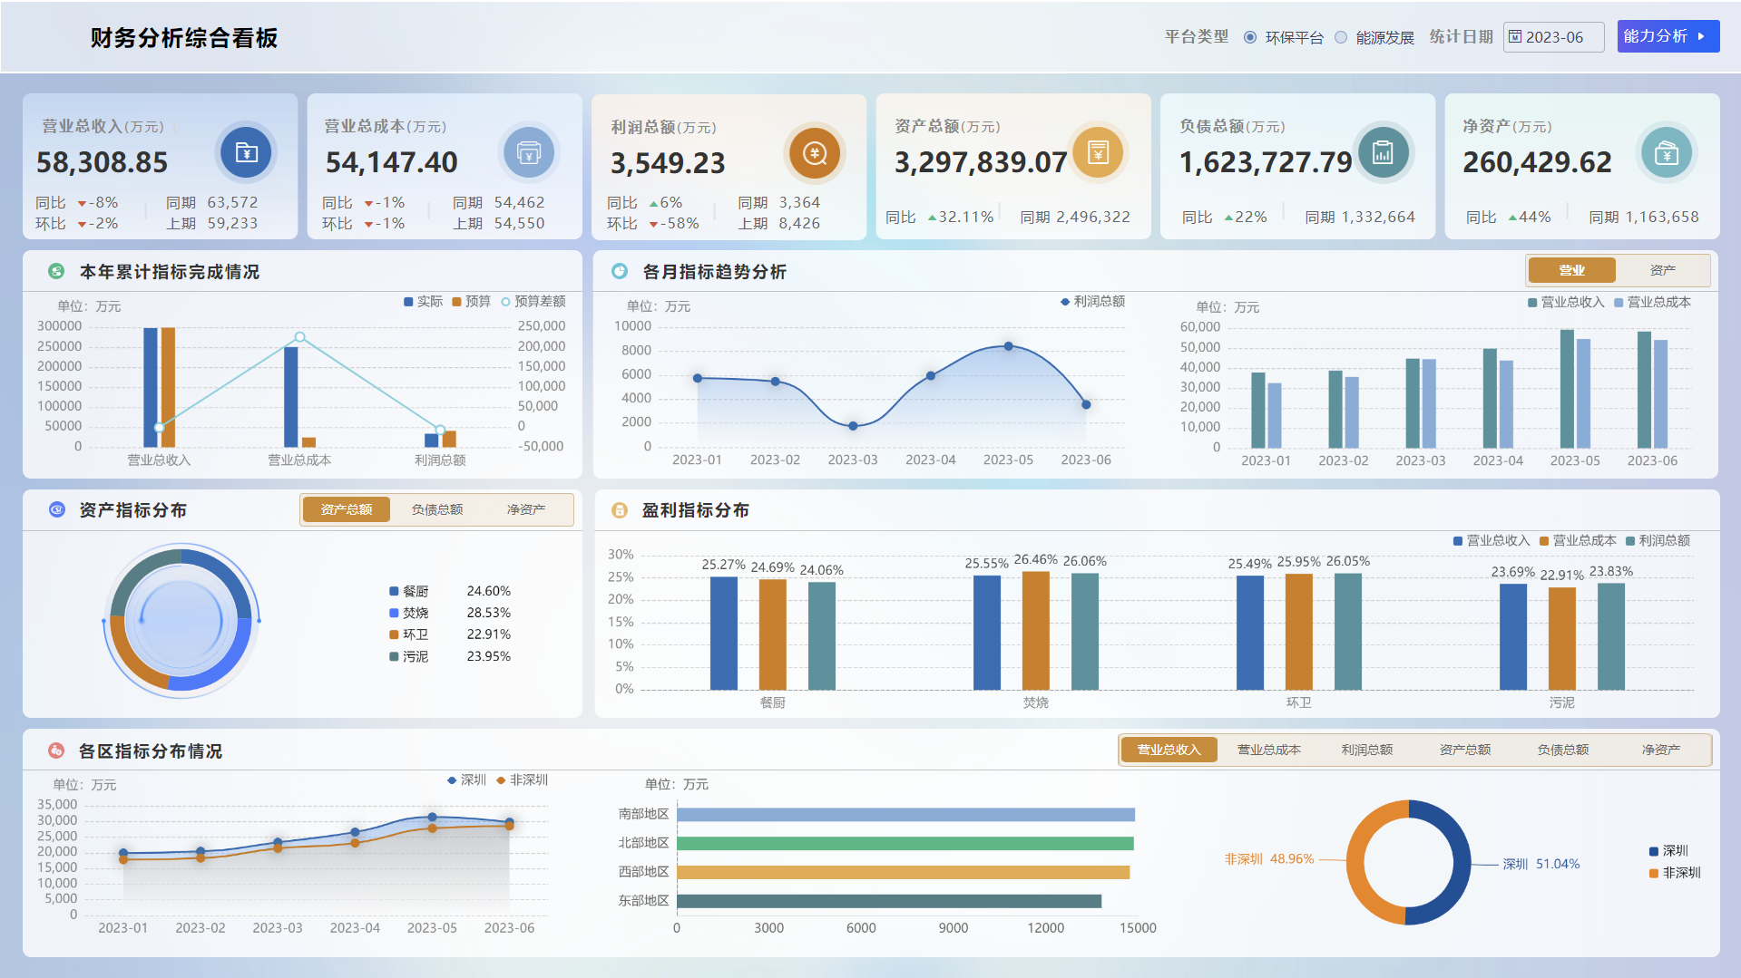
Task: Click the 财务分析综合看板 title
Action: click(183, 38)
